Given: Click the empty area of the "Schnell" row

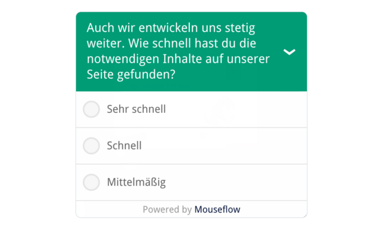Looking at the screenshot, I should pyautogui.click(x=235, y=146).
